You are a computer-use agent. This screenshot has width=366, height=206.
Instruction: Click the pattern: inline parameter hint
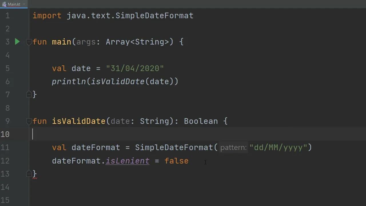tap(233, 147)
